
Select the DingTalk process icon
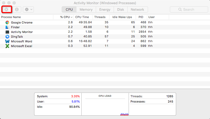tap(7, 37)
